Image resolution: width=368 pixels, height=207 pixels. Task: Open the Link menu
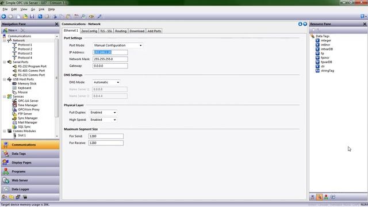[x=41, y=9]
